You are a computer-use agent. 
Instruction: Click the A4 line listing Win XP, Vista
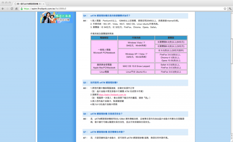coord(125,24)
